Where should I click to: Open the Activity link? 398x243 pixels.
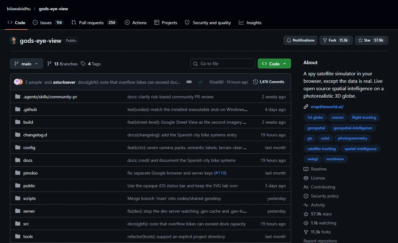314,205
